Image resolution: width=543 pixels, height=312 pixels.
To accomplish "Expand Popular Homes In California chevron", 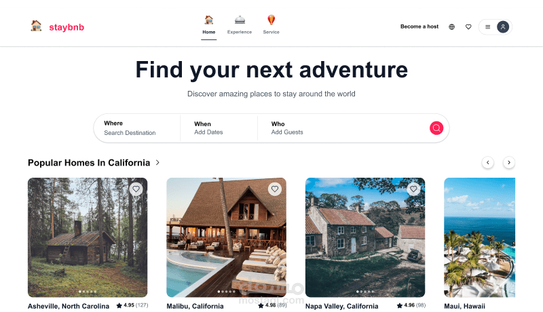I will 157,163.
